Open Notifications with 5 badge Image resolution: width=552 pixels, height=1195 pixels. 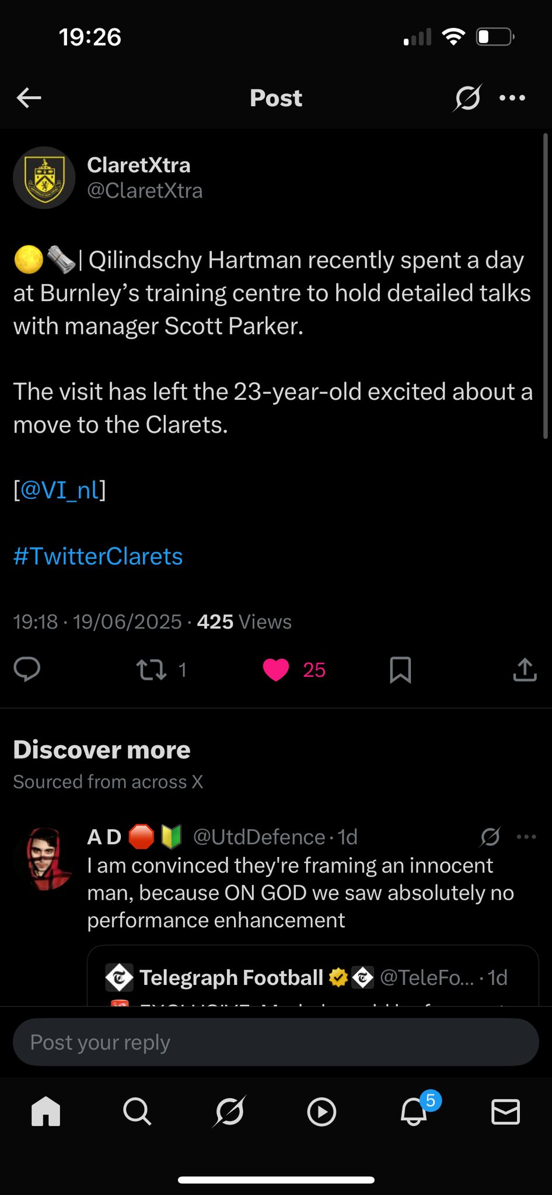414,1112
